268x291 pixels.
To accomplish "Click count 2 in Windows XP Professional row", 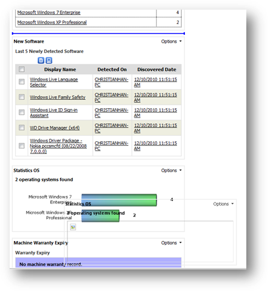I will [x=178, y=22].
